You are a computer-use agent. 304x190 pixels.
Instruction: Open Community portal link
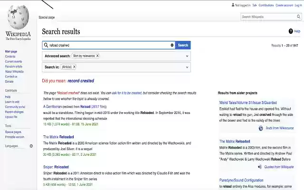click(x=15, y=107)
